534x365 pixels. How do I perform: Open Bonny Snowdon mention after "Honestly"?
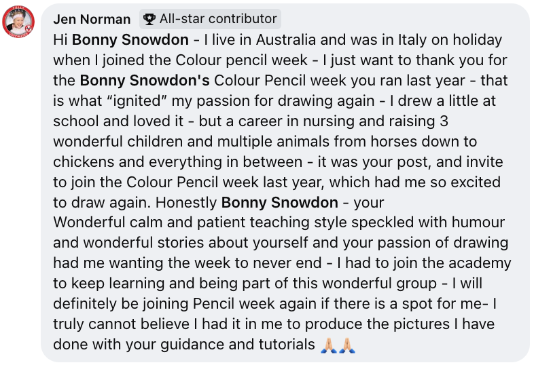pyautogui.click(x=280, y=203)
